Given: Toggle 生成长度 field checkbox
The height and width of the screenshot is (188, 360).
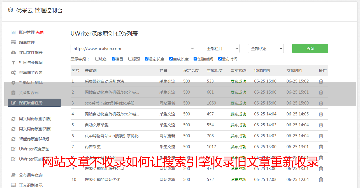Looking at the screenshot, I should click(171, 59).
